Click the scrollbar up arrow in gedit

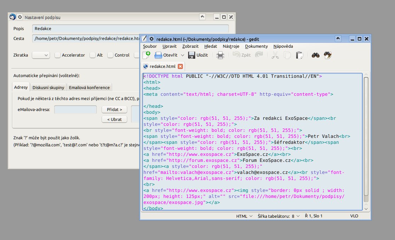click(x=366, y=75)
